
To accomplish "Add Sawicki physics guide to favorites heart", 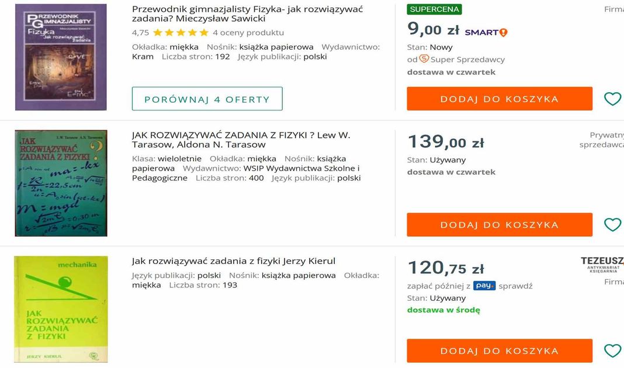I will point(612,99).
